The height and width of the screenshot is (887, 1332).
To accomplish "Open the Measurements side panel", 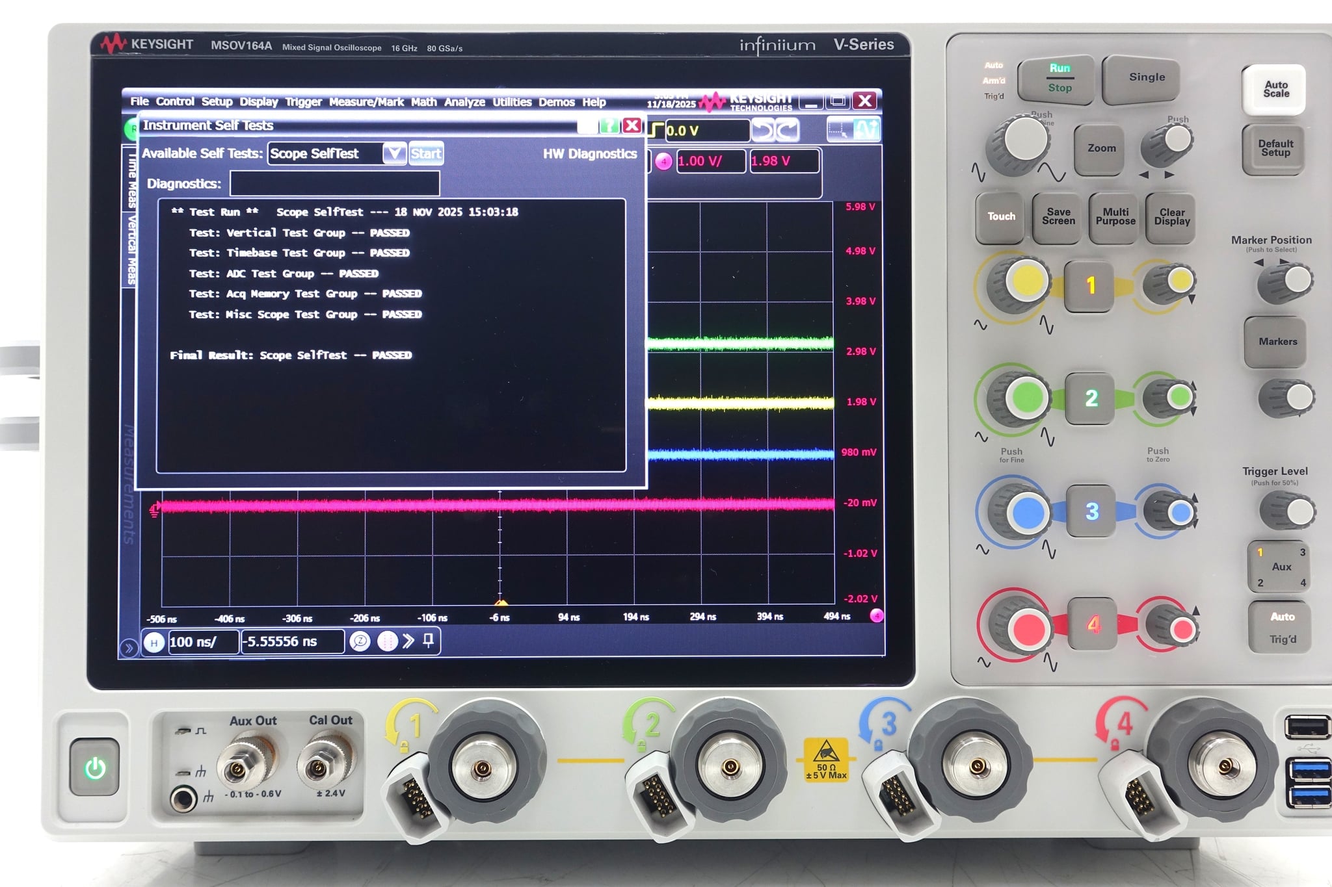I will 129,484.
